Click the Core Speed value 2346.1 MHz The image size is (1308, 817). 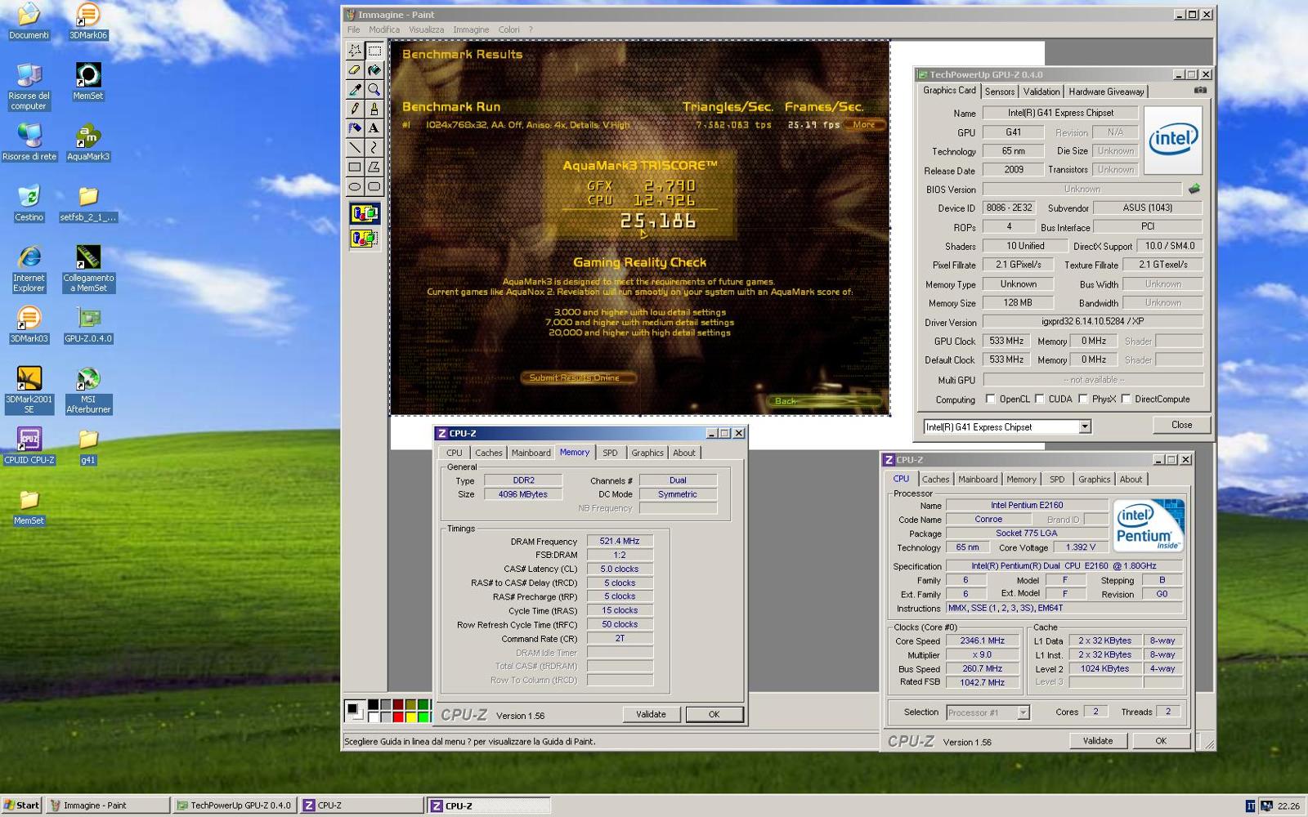point(982,641)
